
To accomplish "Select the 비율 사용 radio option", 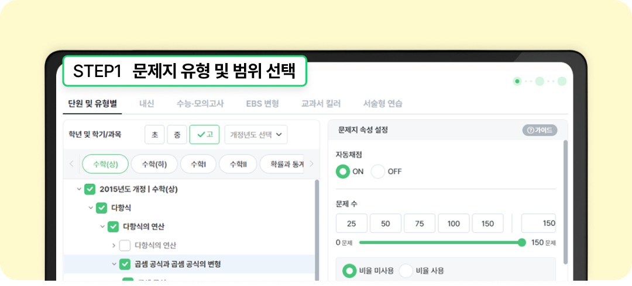I will pyautogui.click(x=406, y=270).
